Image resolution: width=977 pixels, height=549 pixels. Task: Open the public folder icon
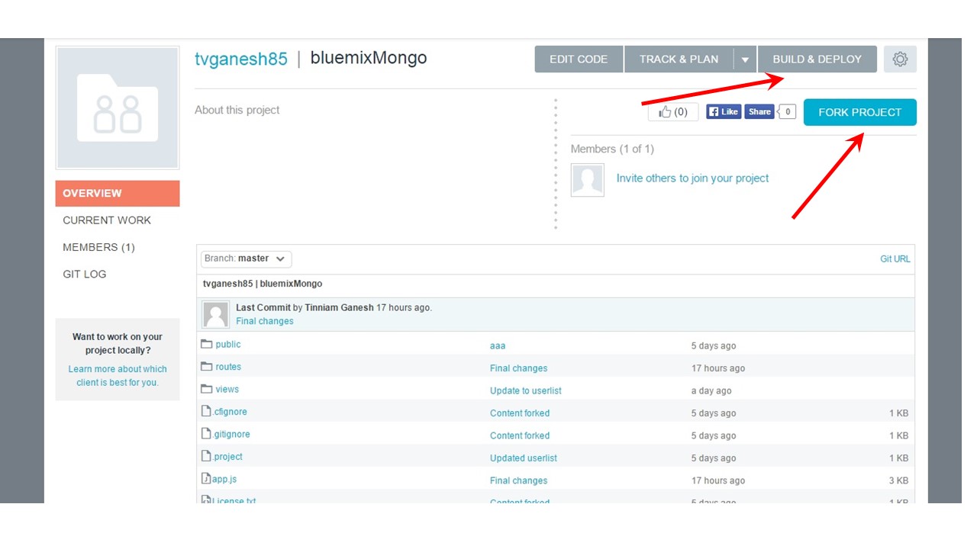click(206, 345)
